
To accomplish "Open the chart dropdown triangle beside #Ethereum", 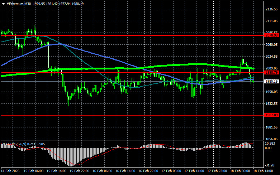I will [x=3, y=4].
